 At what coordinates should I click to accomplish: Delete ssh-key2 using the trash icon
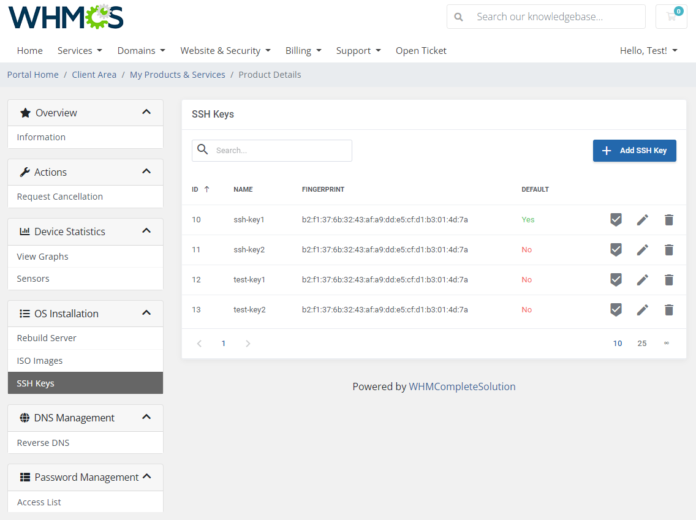point(668,250)
